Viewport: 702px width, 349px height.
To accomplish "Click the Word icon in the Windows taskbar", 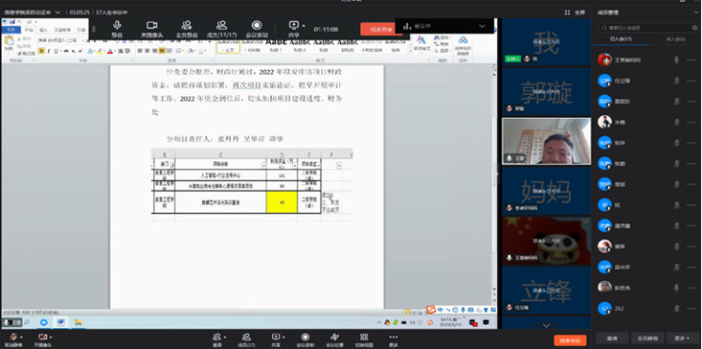I will (x=60, y=323).
